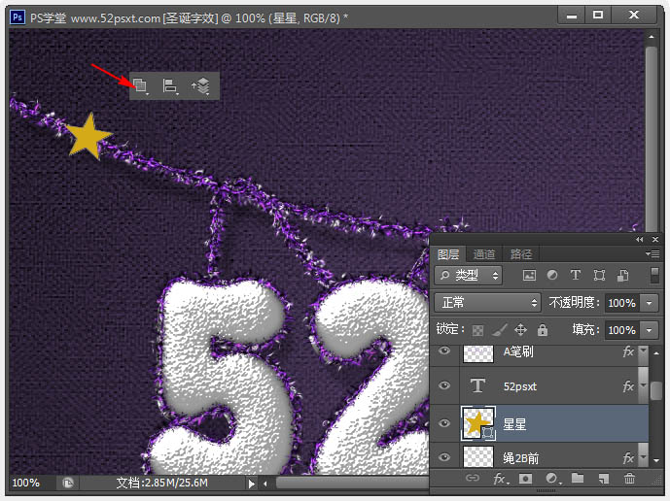Enable adjustment layer filter icon
Screen dimensions: 670x501
(552, 275)
